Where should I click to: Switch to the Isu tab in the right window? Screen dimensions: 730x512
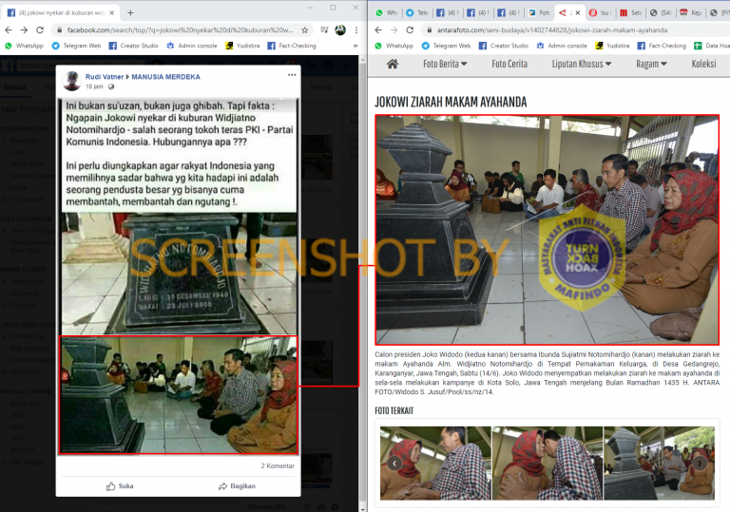[x=600, y=12]
